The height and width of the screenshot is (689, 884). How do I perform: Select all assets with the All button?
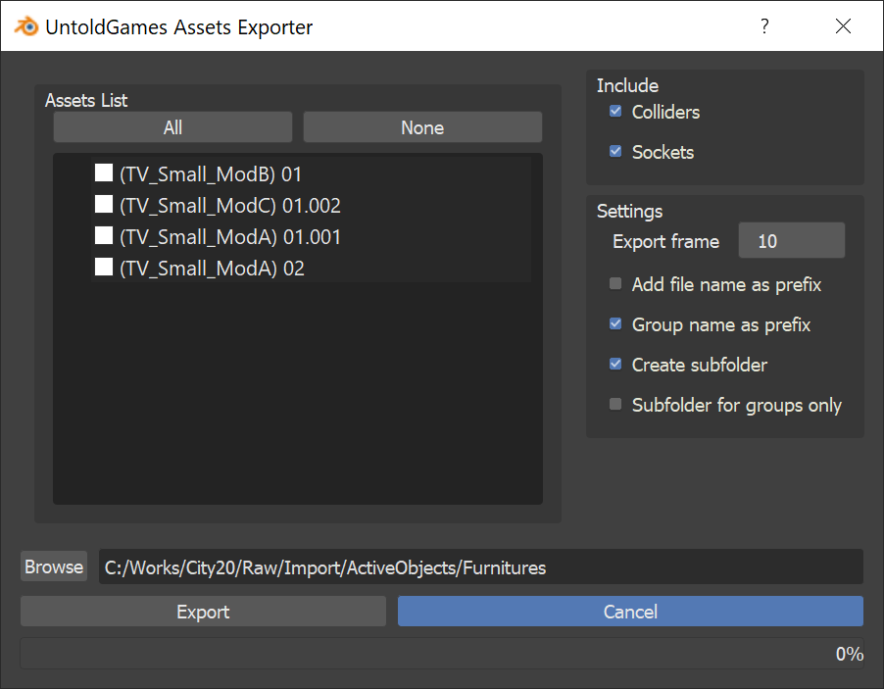(x=172, y=127)
